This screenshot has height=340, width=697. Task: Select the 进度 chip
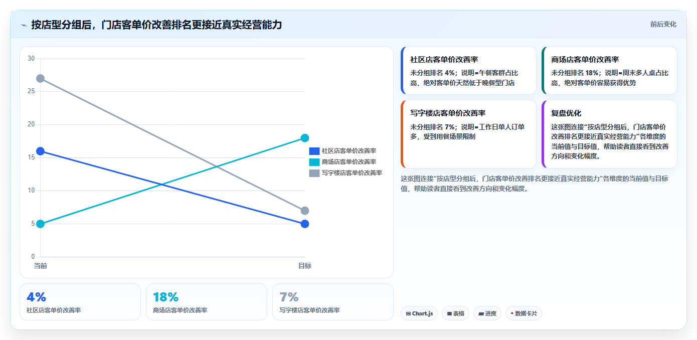click(x=487, y=313)
